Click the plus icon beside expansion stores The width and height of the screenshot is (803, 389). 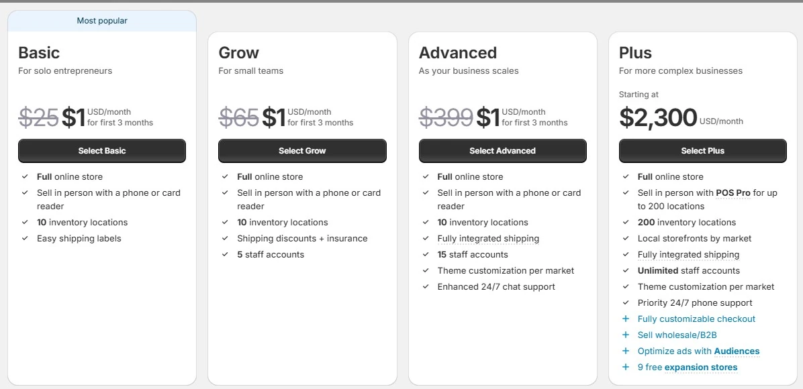tap(626, 368)
